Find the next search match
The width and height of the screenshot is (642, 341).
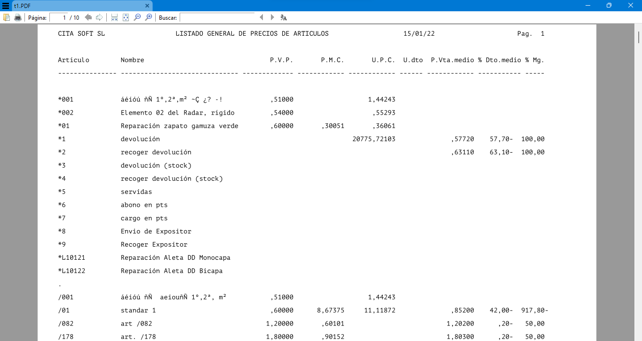pyautogui.click(x=272, y=17)
